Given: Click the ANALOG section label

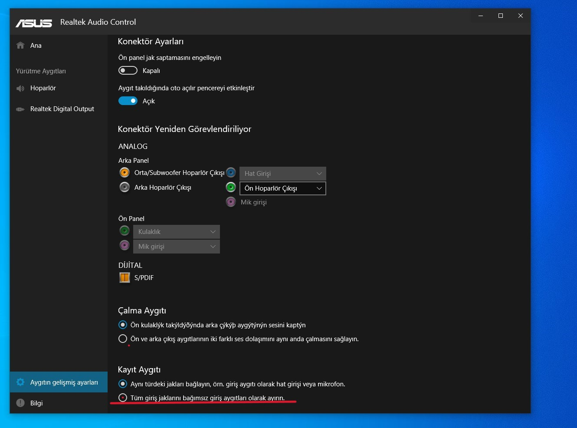Looking at the screenshot, I should click(x=133, y=146).
